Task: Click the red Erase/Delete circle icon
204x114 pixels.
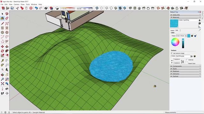Action: (x=31, y=8)
